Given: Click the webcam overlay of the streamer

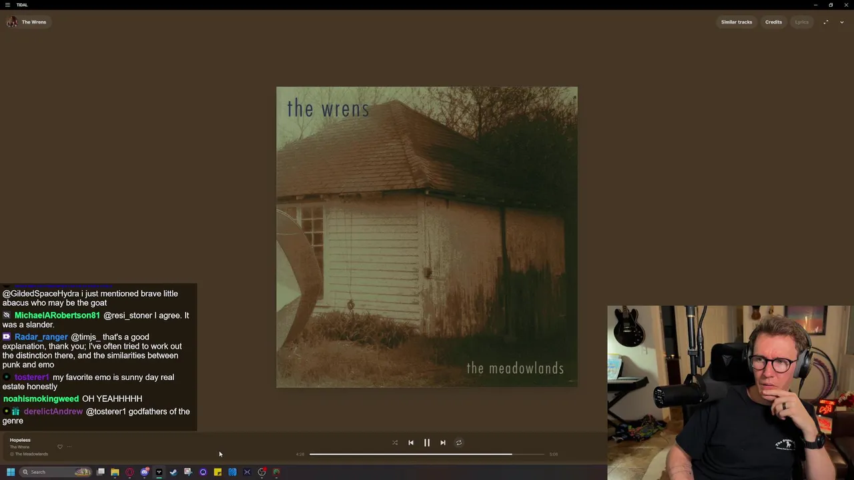Looking at the screenshot, I should [731, 393].
